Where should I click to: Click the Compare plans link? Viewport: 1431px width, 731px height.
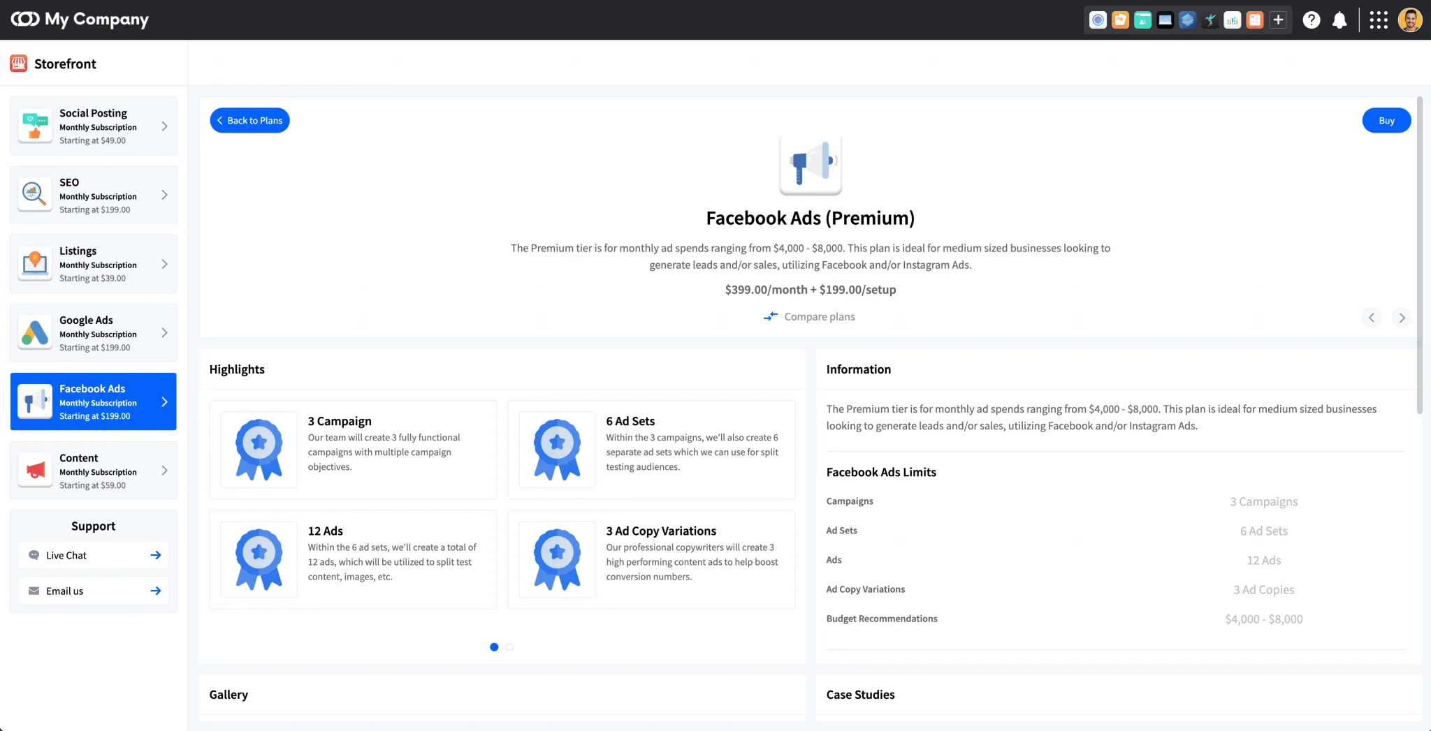point(820,316)
